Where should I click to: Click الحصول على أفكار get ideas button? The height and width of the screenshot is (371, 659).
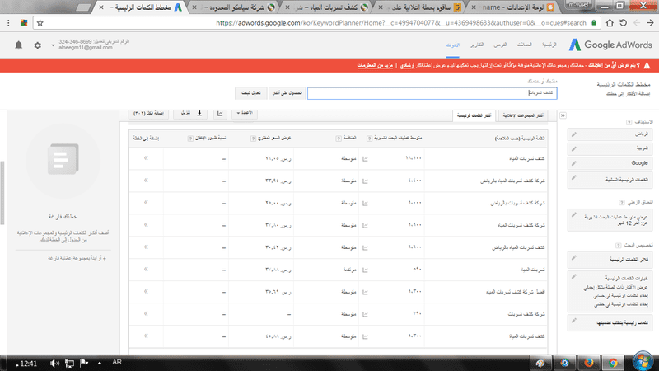[x=287, y=93]
